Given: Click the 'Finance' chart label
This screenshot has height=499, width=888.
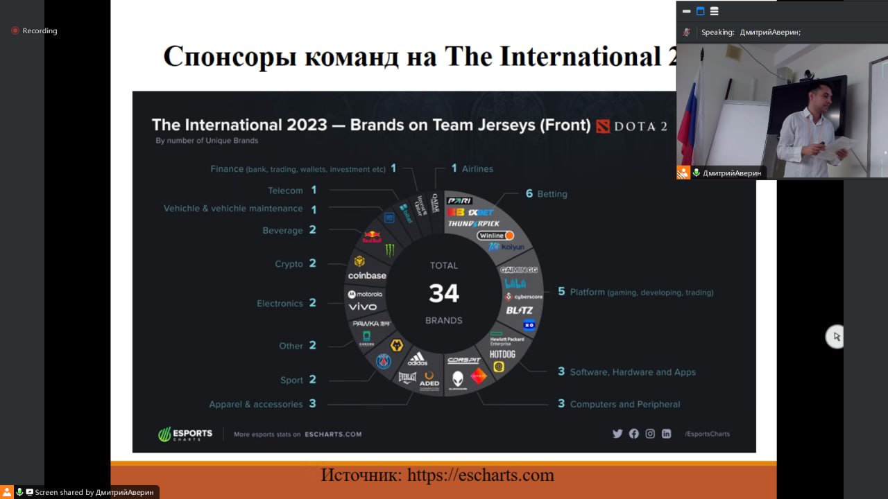Looking at the screenshot, I should click(x=303, y=168).
